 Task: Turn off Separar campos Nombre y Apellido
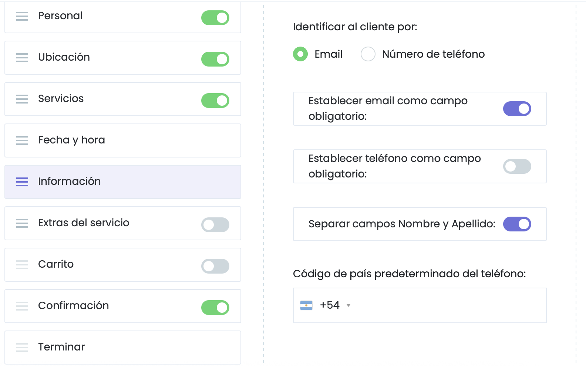pos(517,224)
